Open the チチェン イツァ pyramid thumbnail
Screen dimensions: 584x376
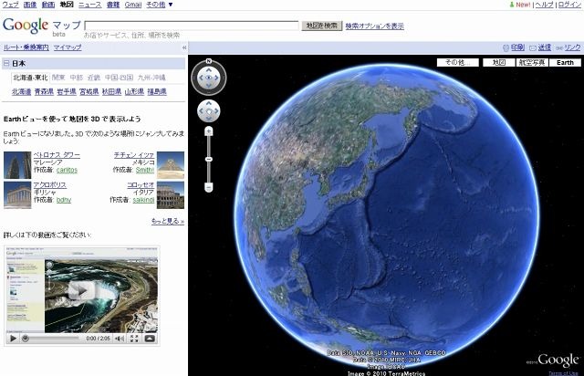click(x=171, y=165)
